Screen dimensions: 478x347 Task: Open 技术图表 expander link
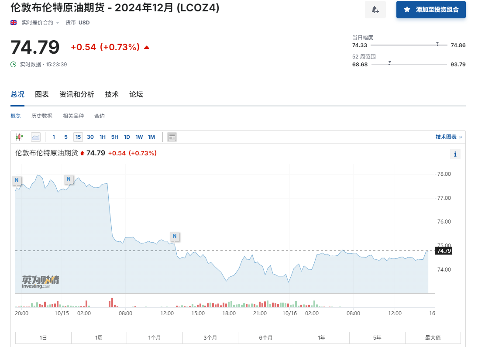(x=448, y=137)
